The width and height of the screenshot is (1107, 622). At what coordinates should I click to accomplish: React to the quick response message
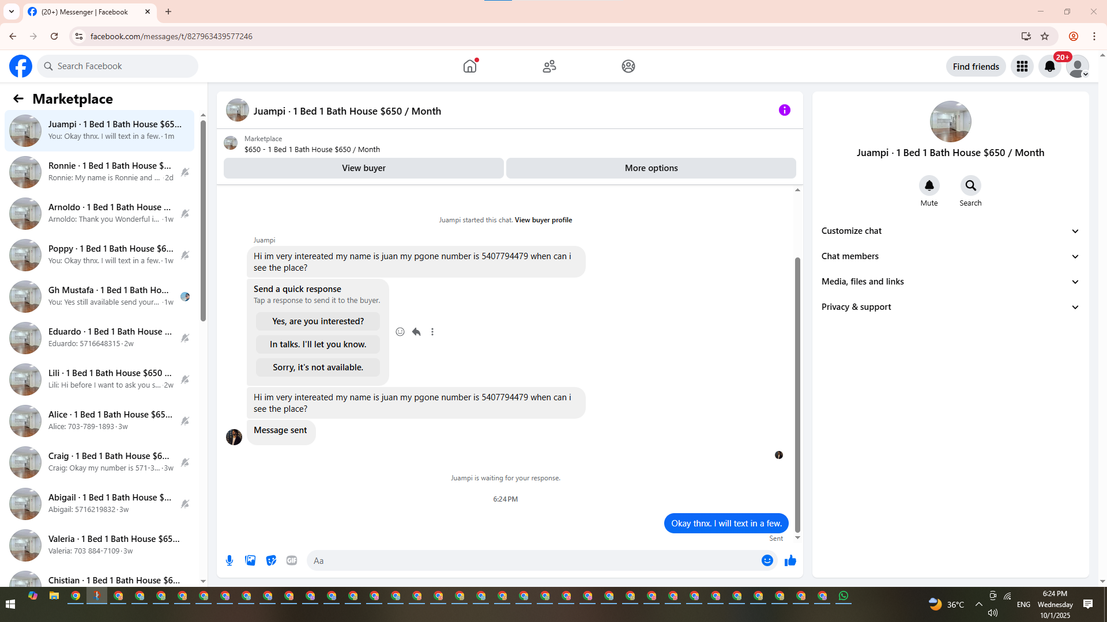tap(400, 332)
